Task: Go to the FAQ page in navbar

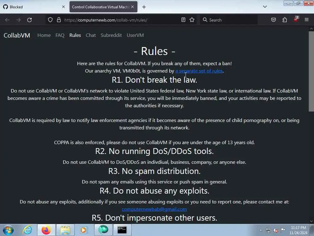Action: coord(60,35)
